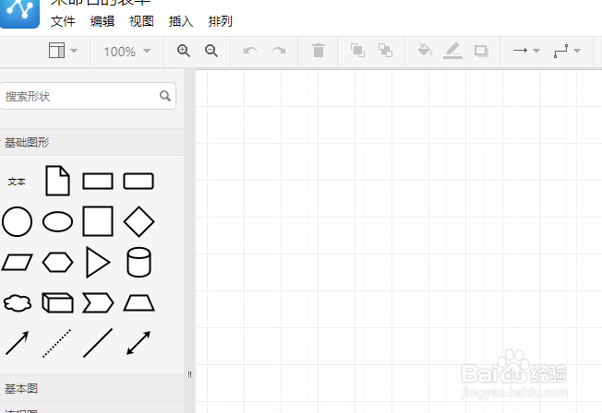Open the view layout panel dropdown
The image size is (602, 413).
tap(63, 51)
